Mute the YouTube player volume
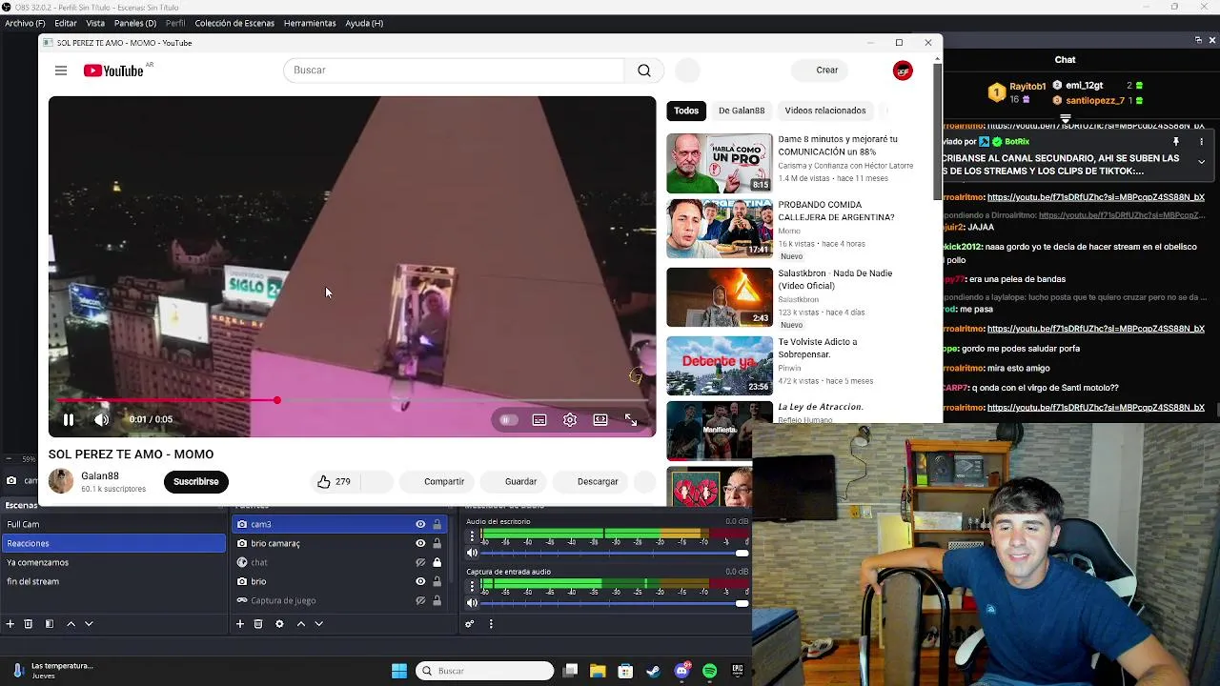The image size is (1220, 686). coord(101,419)
